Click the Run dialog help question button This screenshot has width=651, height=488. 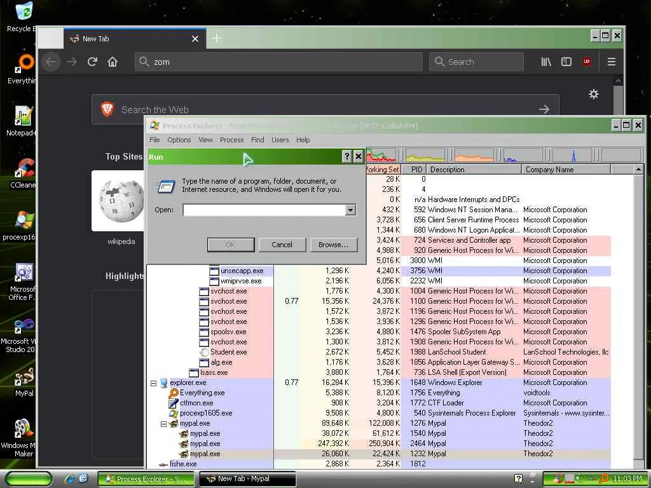point(346,156)
